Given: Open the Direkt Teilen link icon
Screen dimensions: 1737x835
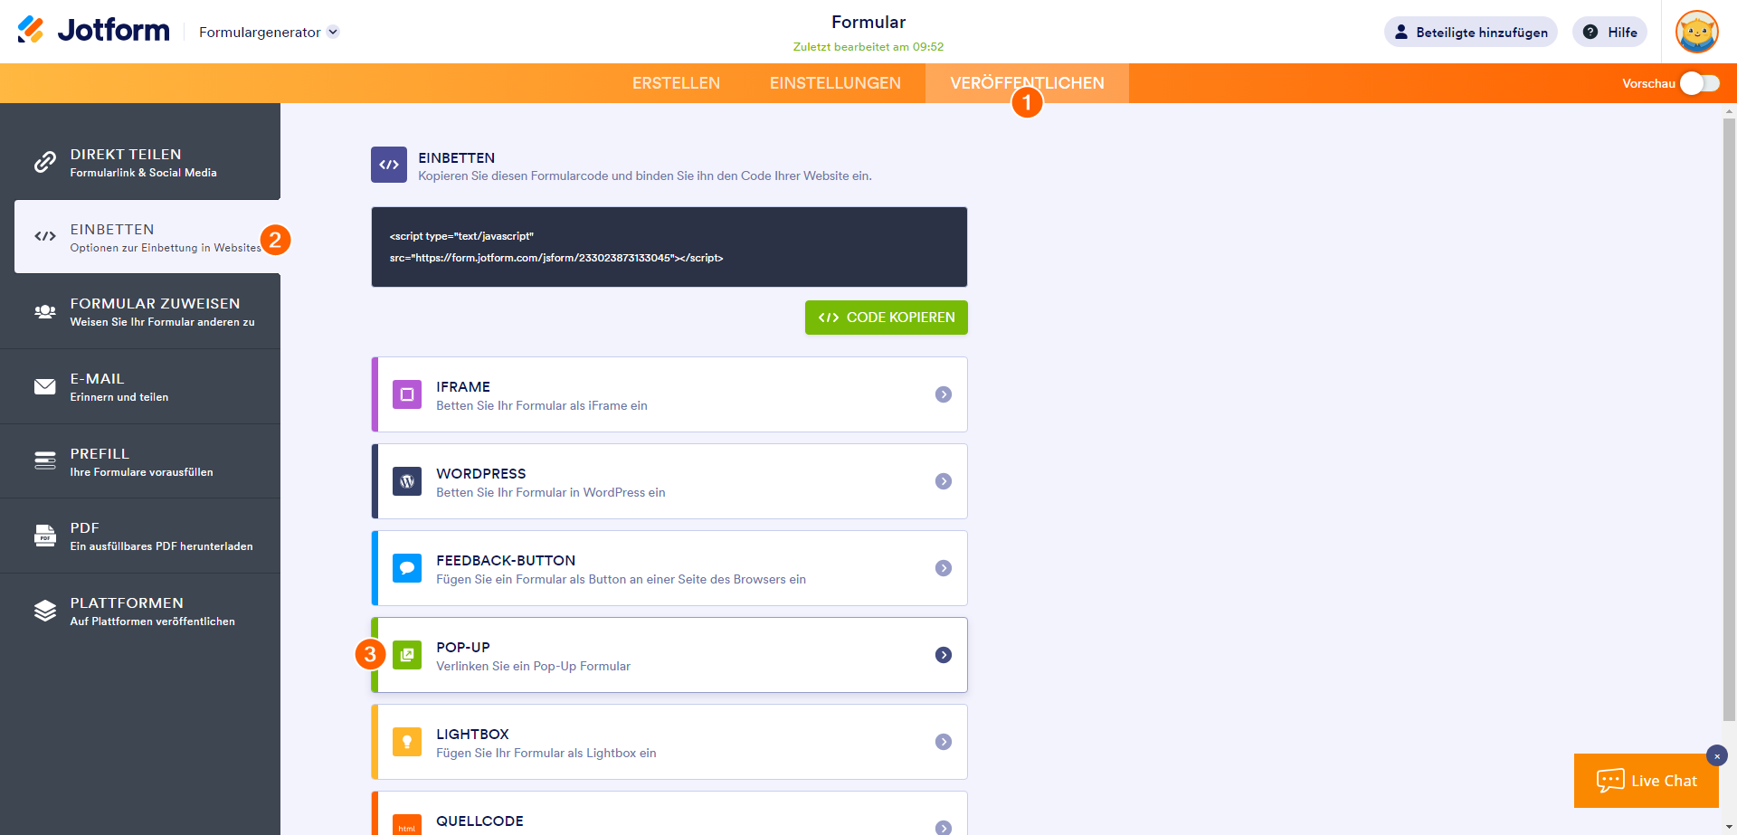Looking at the screenshot, I should tap(45, 162).
